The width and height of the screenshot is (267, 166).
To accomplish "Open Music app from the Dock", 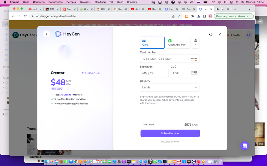I will [x=199, y=162].
